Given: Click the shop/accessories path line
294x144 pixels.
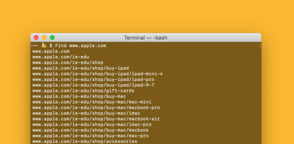Looking at the screenshot, I should pyautogui.click(x=85, y=141).
